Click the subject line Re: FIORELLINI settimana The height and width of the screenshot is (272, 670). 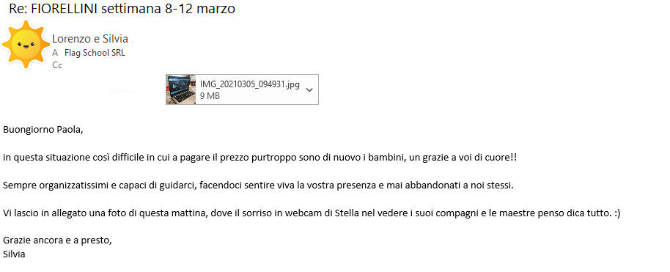tap(122, 9)
